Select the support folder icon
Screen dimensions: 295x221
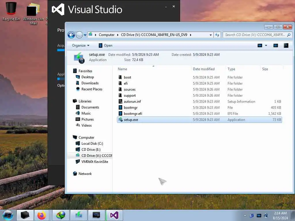click(120, 95)
